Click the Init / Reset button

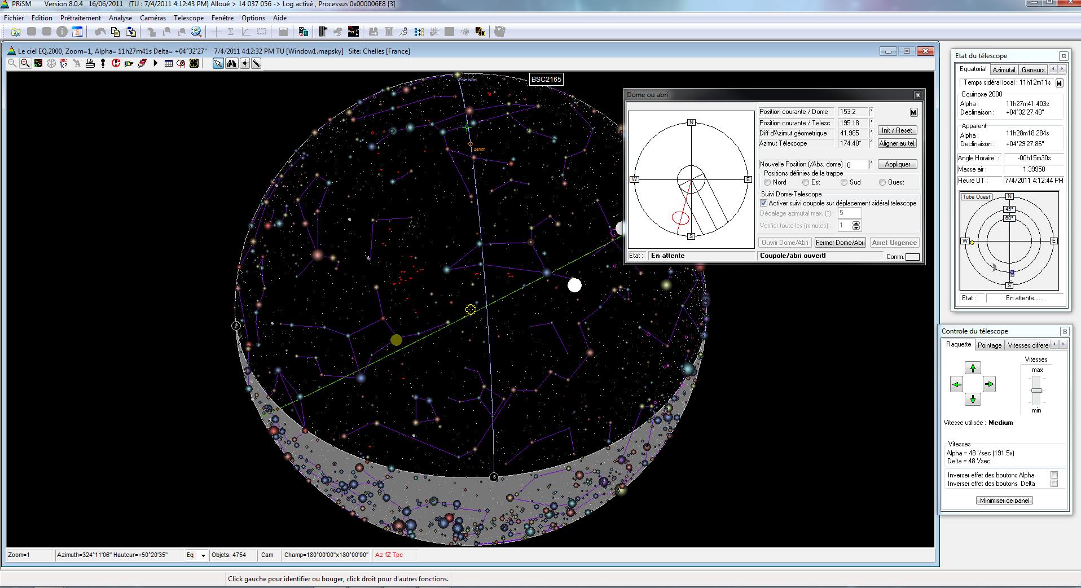click(897, 130)
